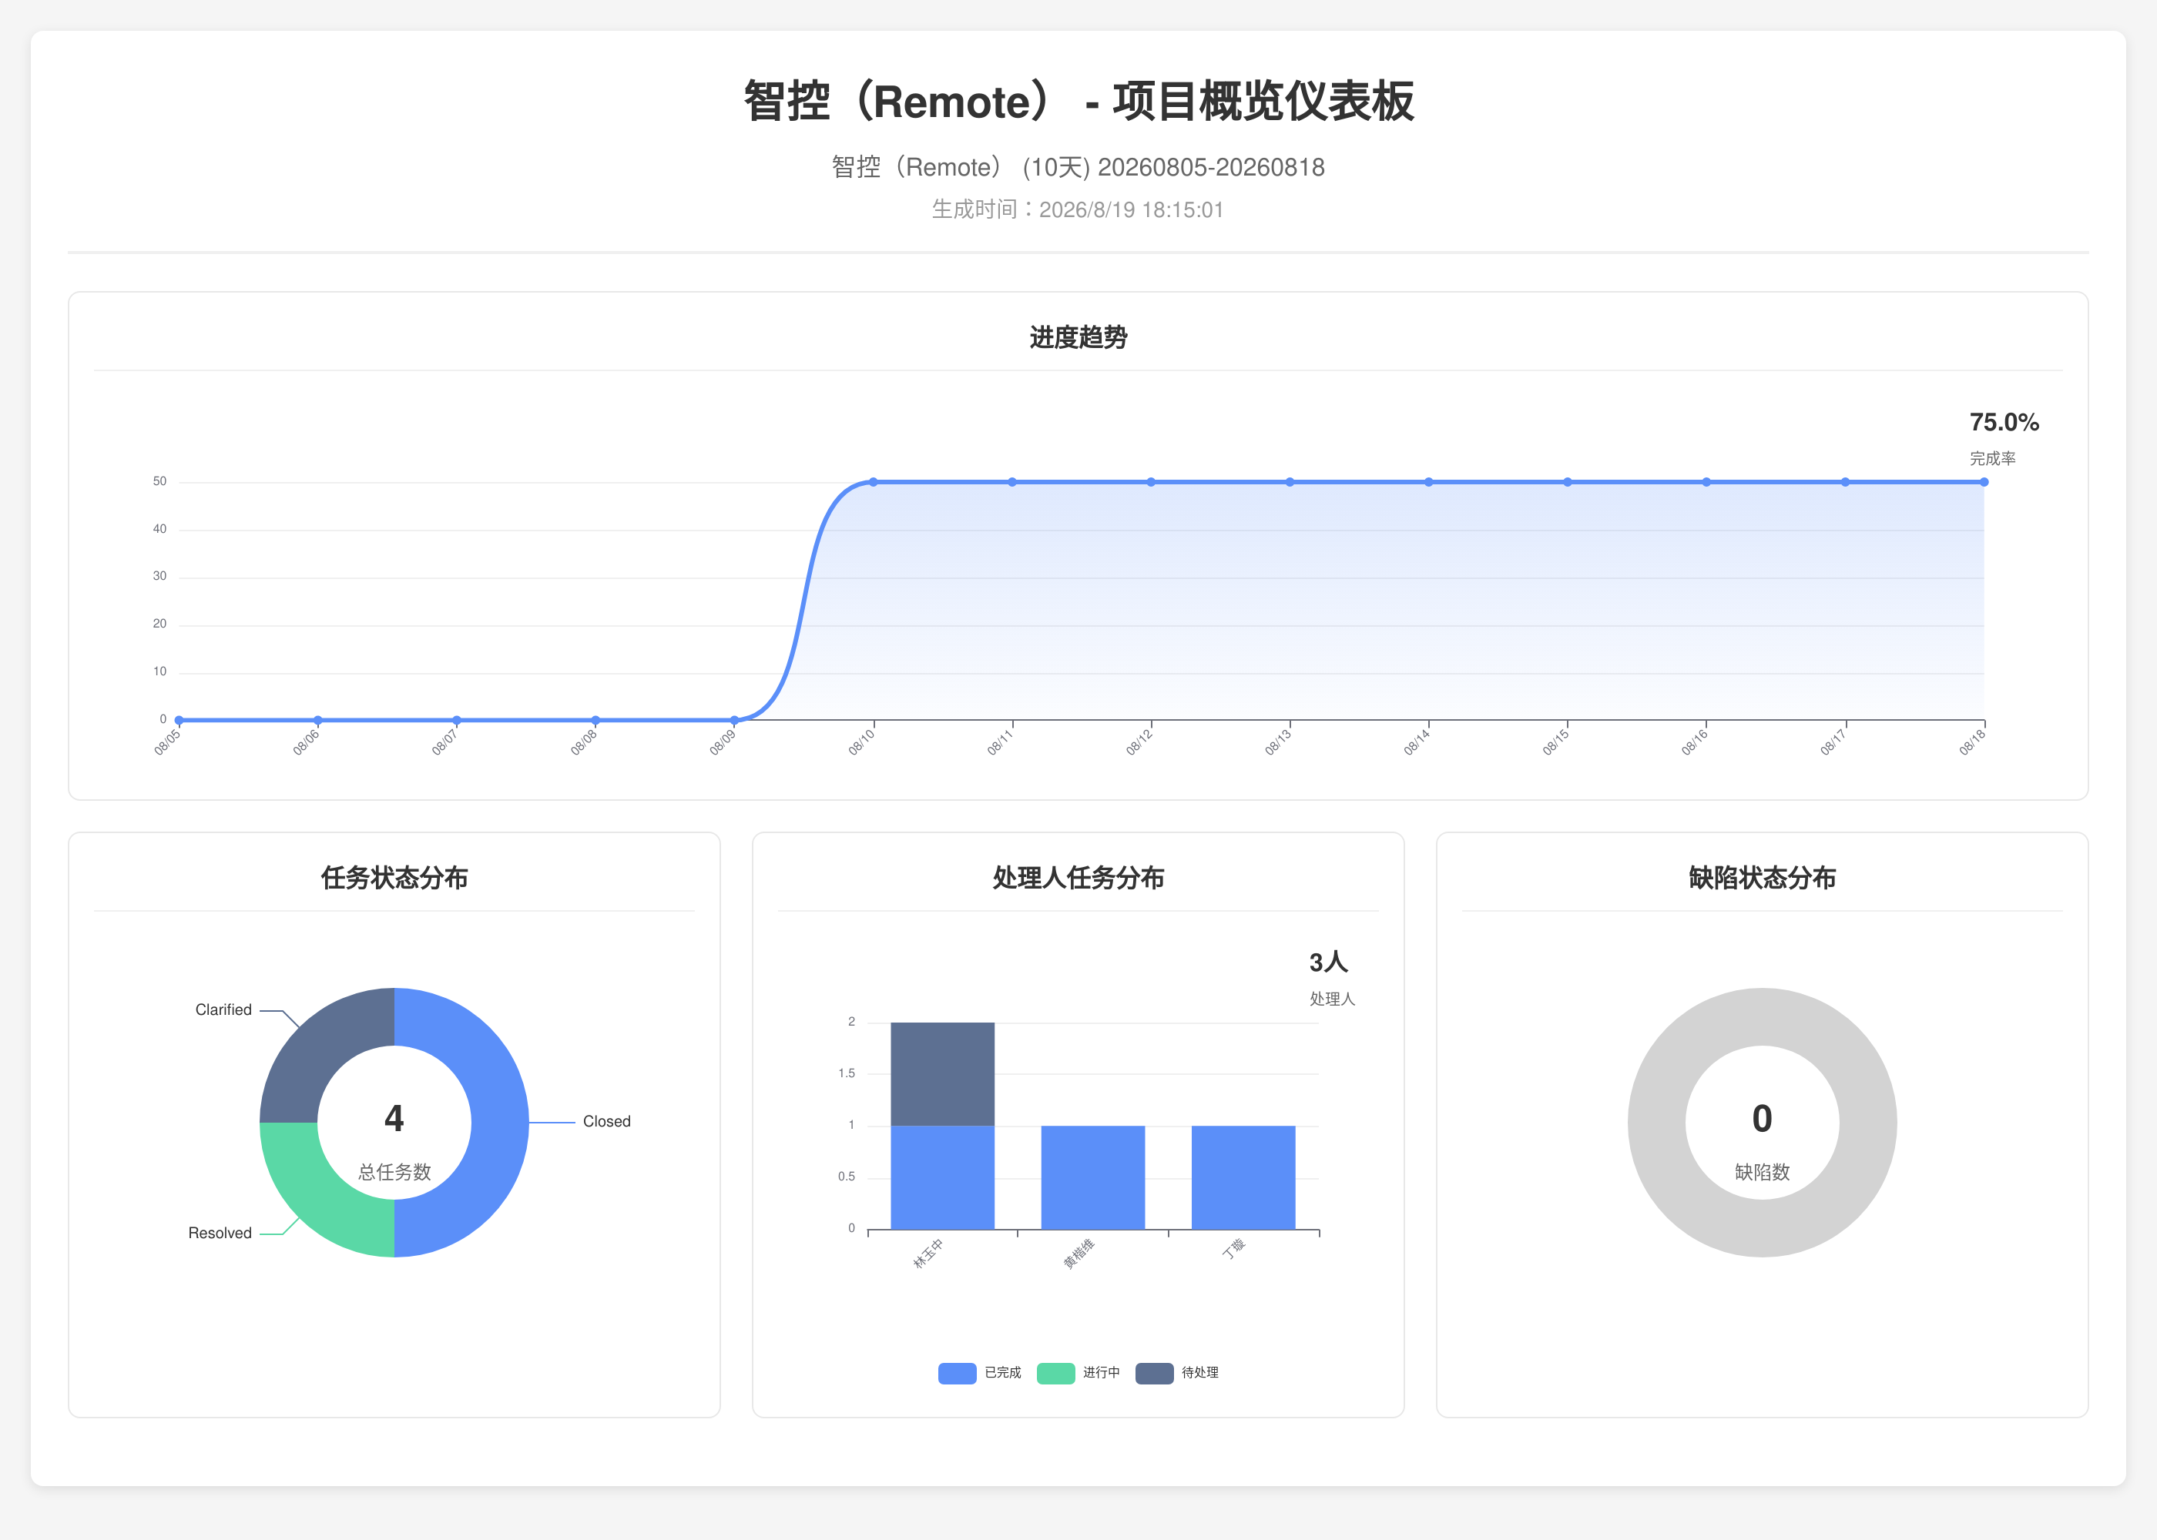Click the 08/16 data point on trend line

point(1706,482)
